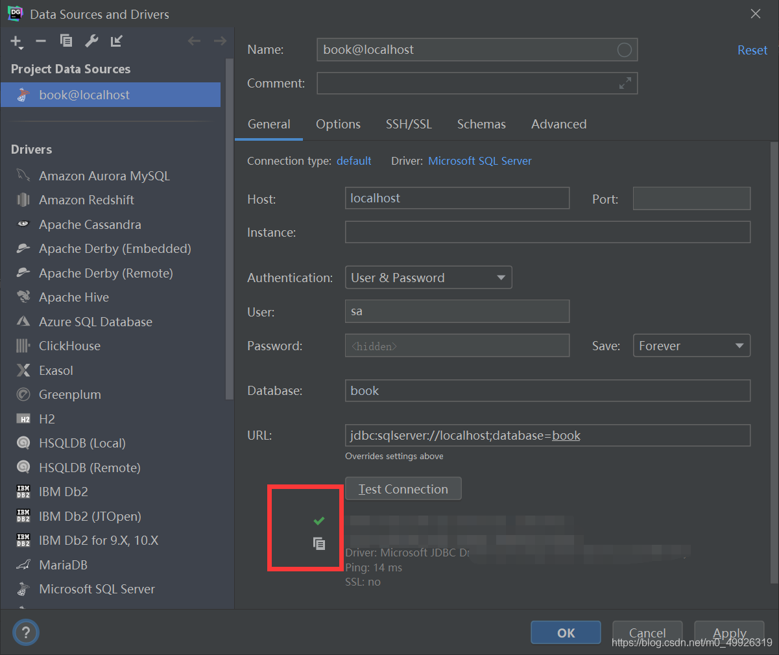
Task: Focus the Port input field
Action: point(691,198)
